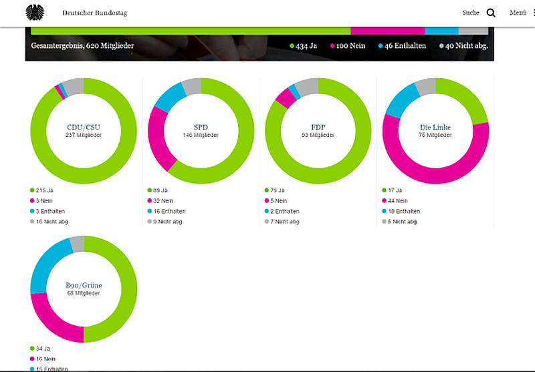Click the pink Nein arc of the FDP donut

[286, 98]
